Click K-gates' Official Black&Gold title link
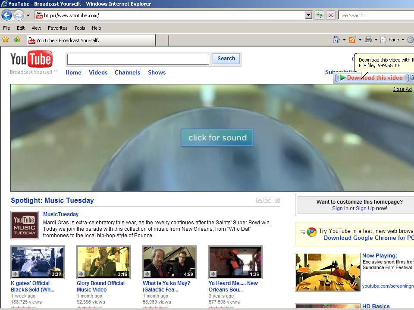Image resolution: width=414 pixels, height=310 pixels. 32,286
